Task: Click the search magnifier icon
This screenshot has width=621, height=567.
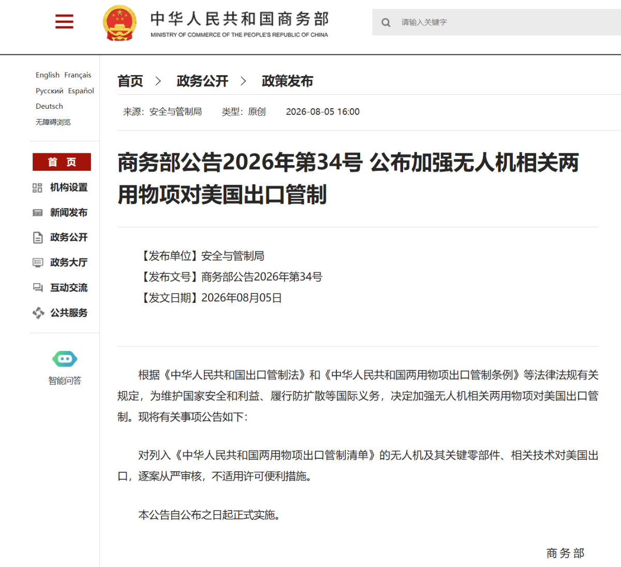Action: coord(386,22)
